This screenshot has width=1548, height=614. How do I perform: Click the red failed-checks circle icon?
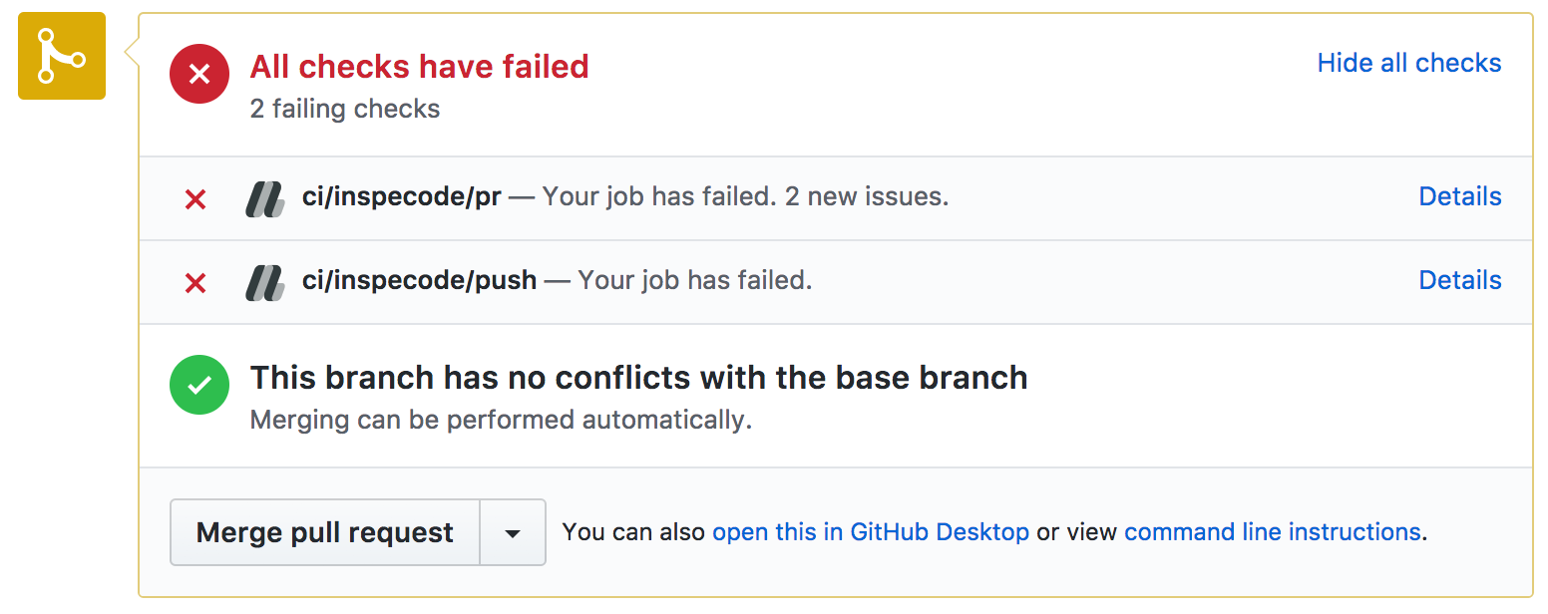[199, 74]
